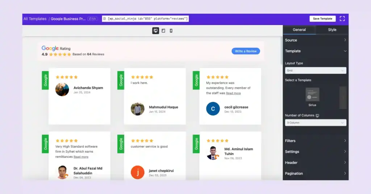Click Md. Aminul Islam Tuhin's avatar
This screenshot has height=194, width=371.
(x=213, y=153)
